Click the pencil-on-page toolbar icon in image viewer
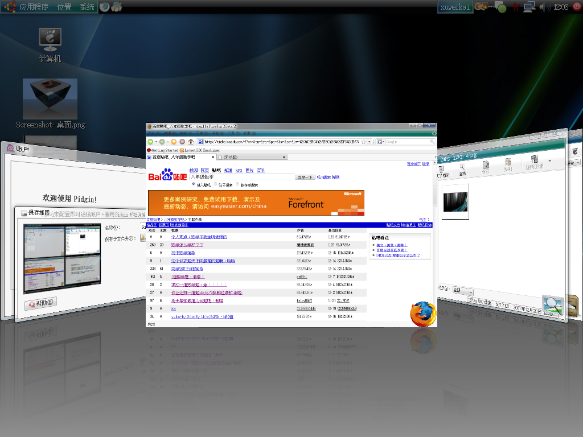The image size is (583, 437). click(x=486, y=167)
